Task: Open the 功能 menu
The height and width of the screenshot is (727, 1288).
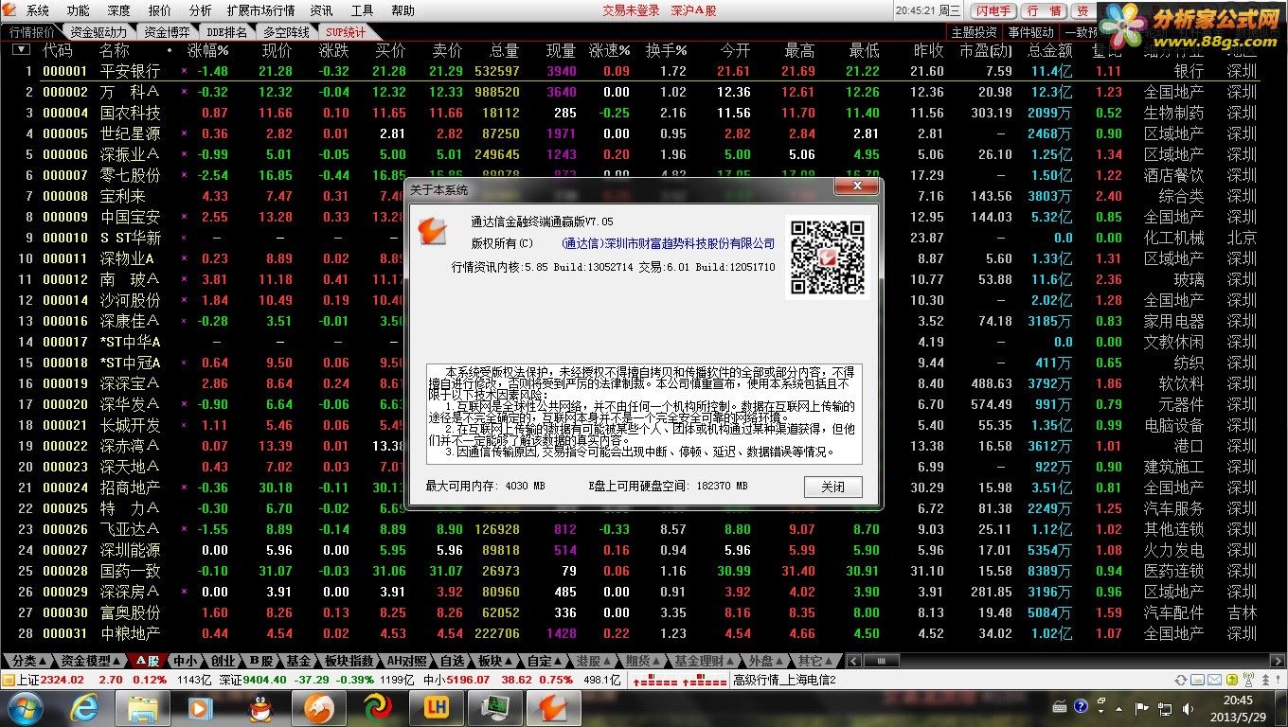Action: tap(79, 10)
